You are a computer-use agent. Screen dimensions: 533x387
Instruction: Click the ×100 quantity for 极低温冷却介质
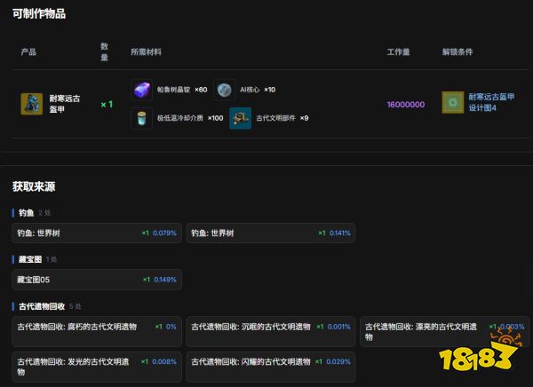click(216, 118)
